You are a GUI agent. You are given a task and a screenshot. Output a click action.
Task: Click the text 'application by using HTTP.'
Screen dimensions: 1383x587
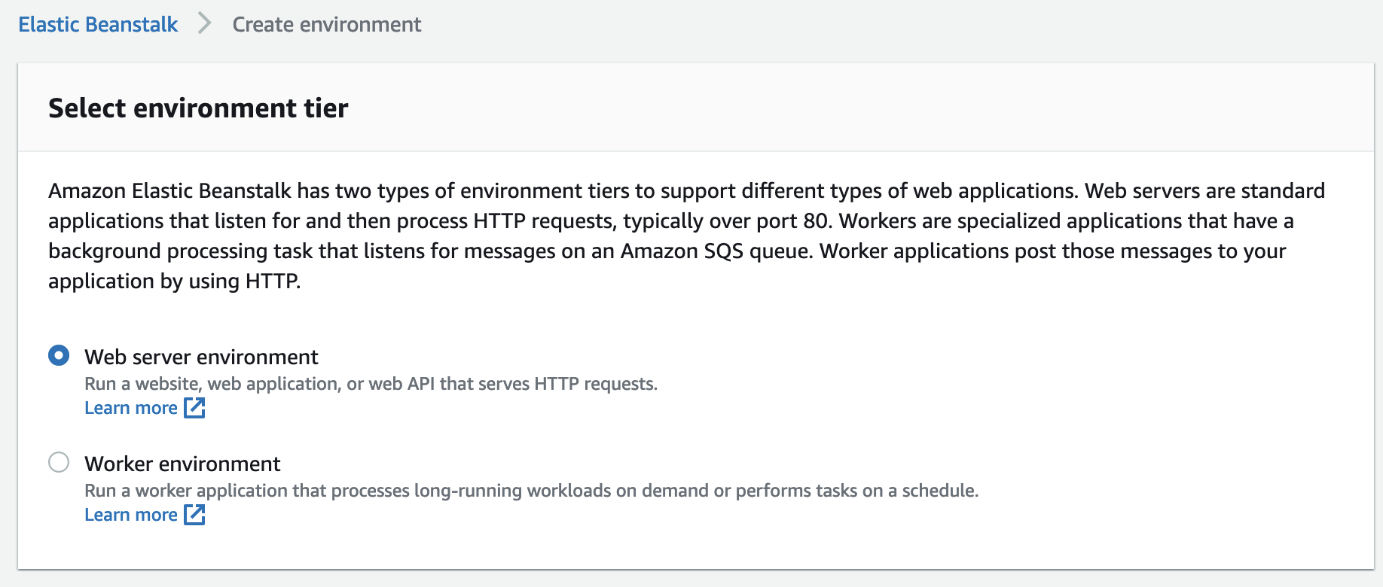click(x=174, y=281)
